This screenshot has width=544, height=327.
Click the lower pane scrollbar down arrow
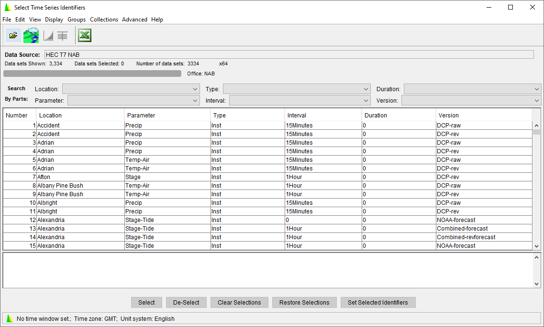536,284
